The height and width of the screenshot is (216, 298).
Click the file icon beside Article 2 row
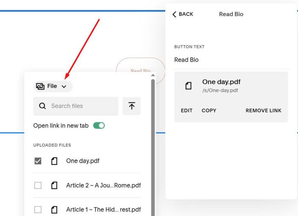click(x=54, y=185)
